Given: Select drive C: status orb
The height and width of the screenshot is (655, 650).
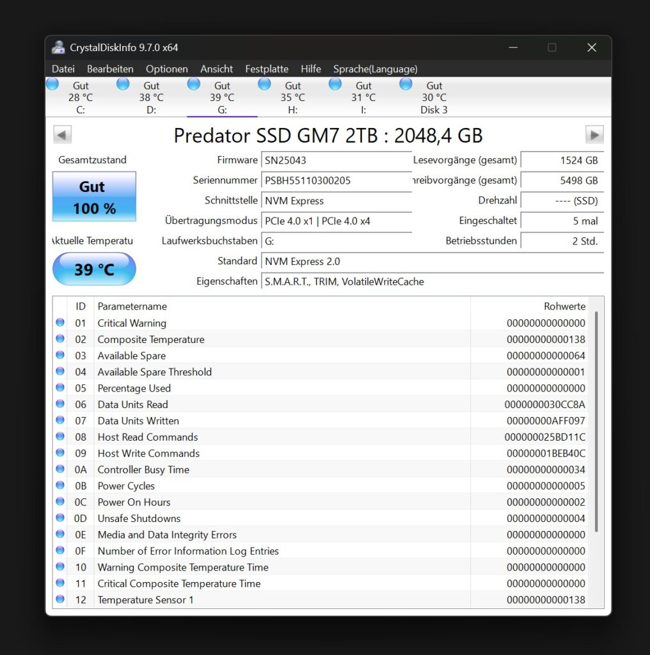Looking at the screenshot, I should pyautogui.click(x=52, y=84).
